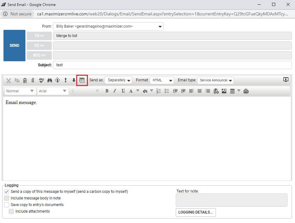Screen dimensions: 295x223
Task: Expand the font color options arrow
Action: point(138,91)
